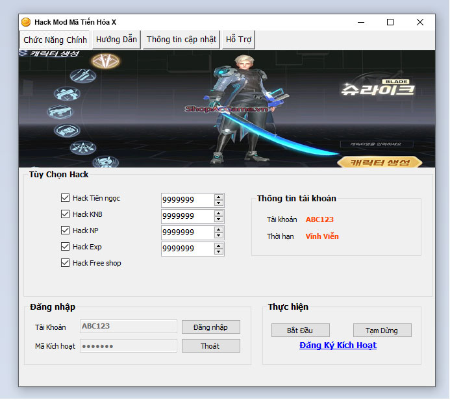Click the yellow Korean create-character button in banner

pos(379,163)
